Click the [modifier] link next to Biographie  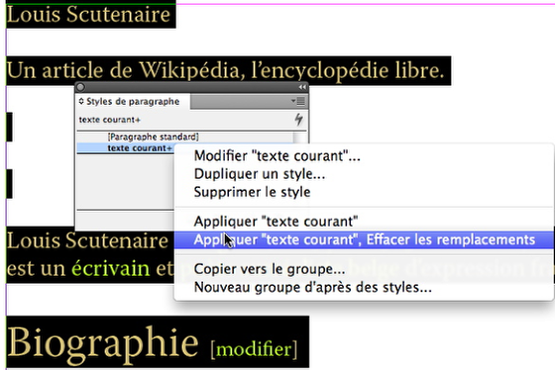pyautogui.click(x=254, y=349)
